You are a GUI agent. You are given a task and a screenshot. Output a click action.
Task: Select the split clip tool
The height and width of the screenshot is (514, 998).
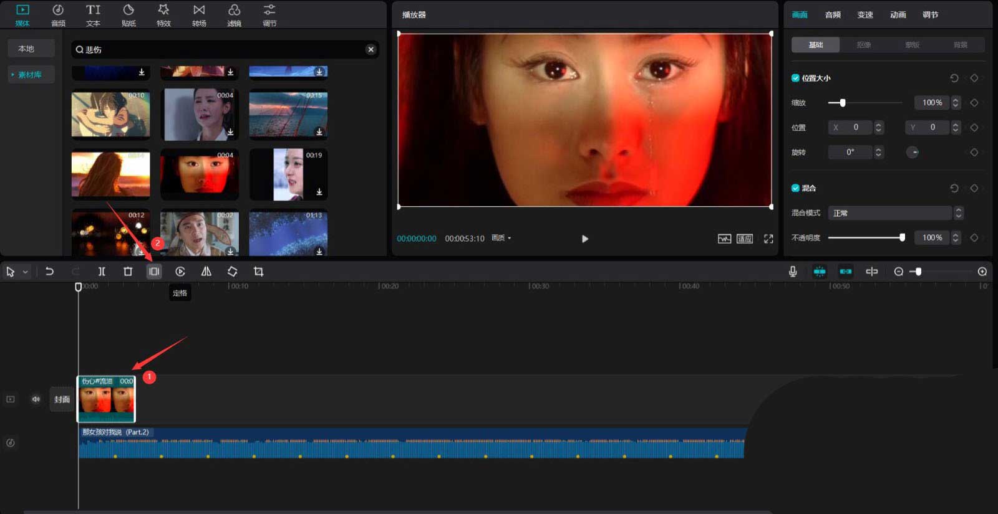[x=102, y=272]
